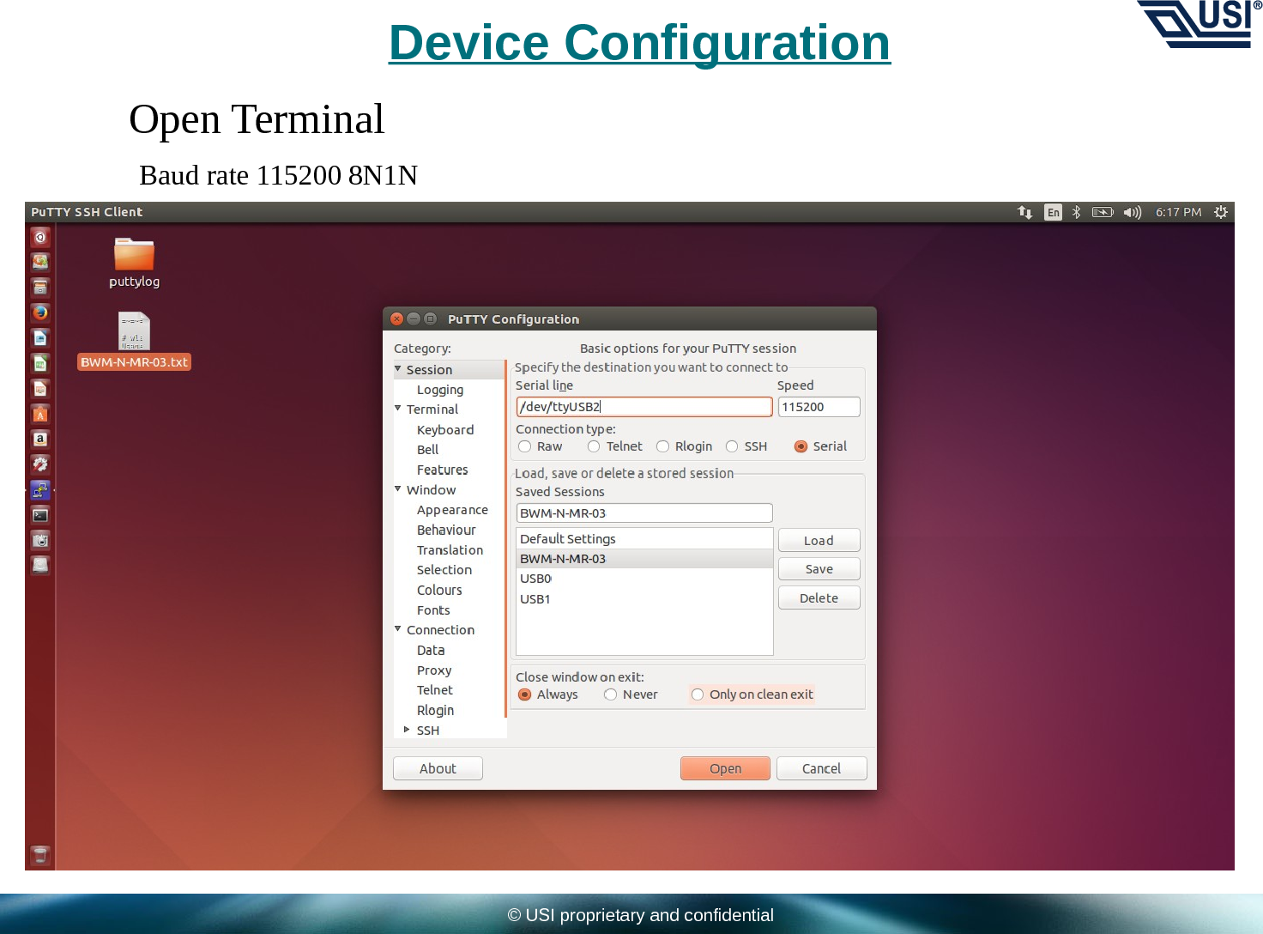Select the Raw connection type
The image size is (1263, 934).
tap(525, 446)
